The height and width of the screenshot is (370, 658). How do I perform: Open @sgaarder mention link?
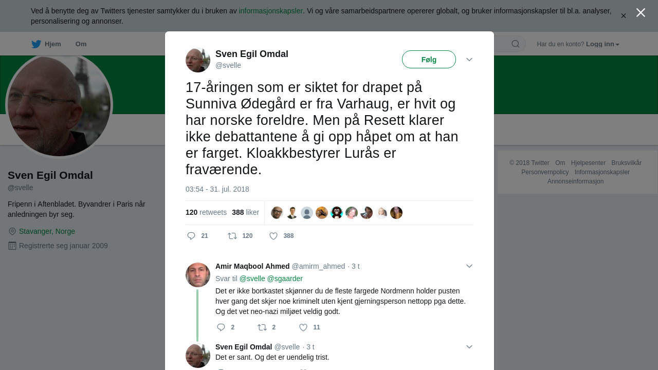285,279
